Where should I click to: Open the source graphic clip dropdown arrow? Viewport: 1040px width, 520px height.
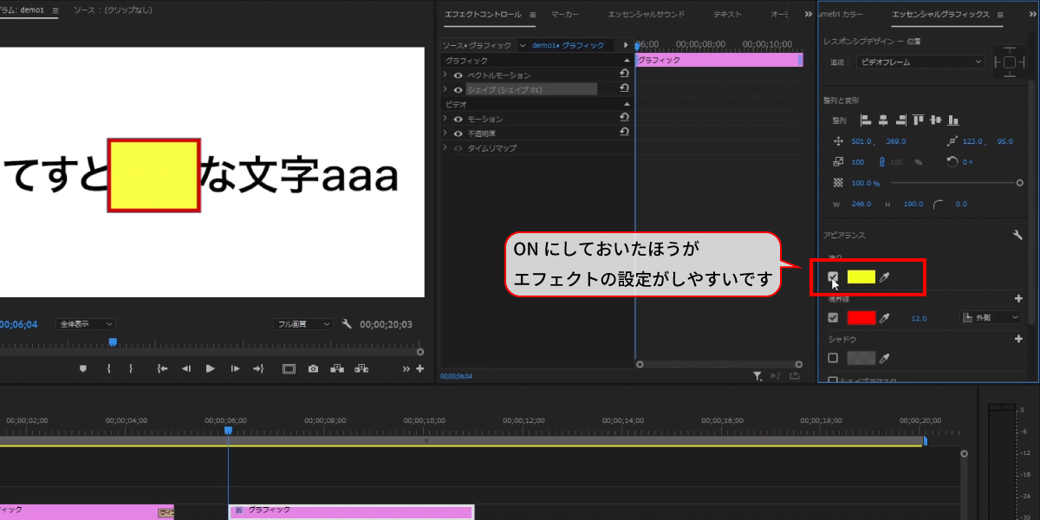tap(523, 45)
